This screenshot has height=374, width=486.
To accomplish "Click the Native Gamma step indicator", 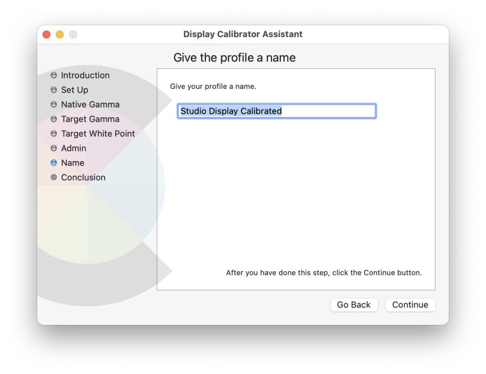I will [54, 104].
